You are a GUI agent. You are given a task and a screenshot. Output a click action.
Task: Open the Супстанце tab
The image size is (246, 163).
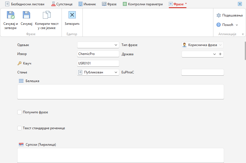(x=62, y=4)
